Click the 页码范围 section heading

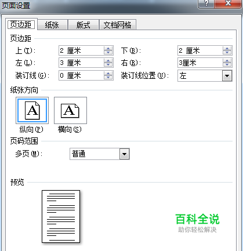pos(24,141)
